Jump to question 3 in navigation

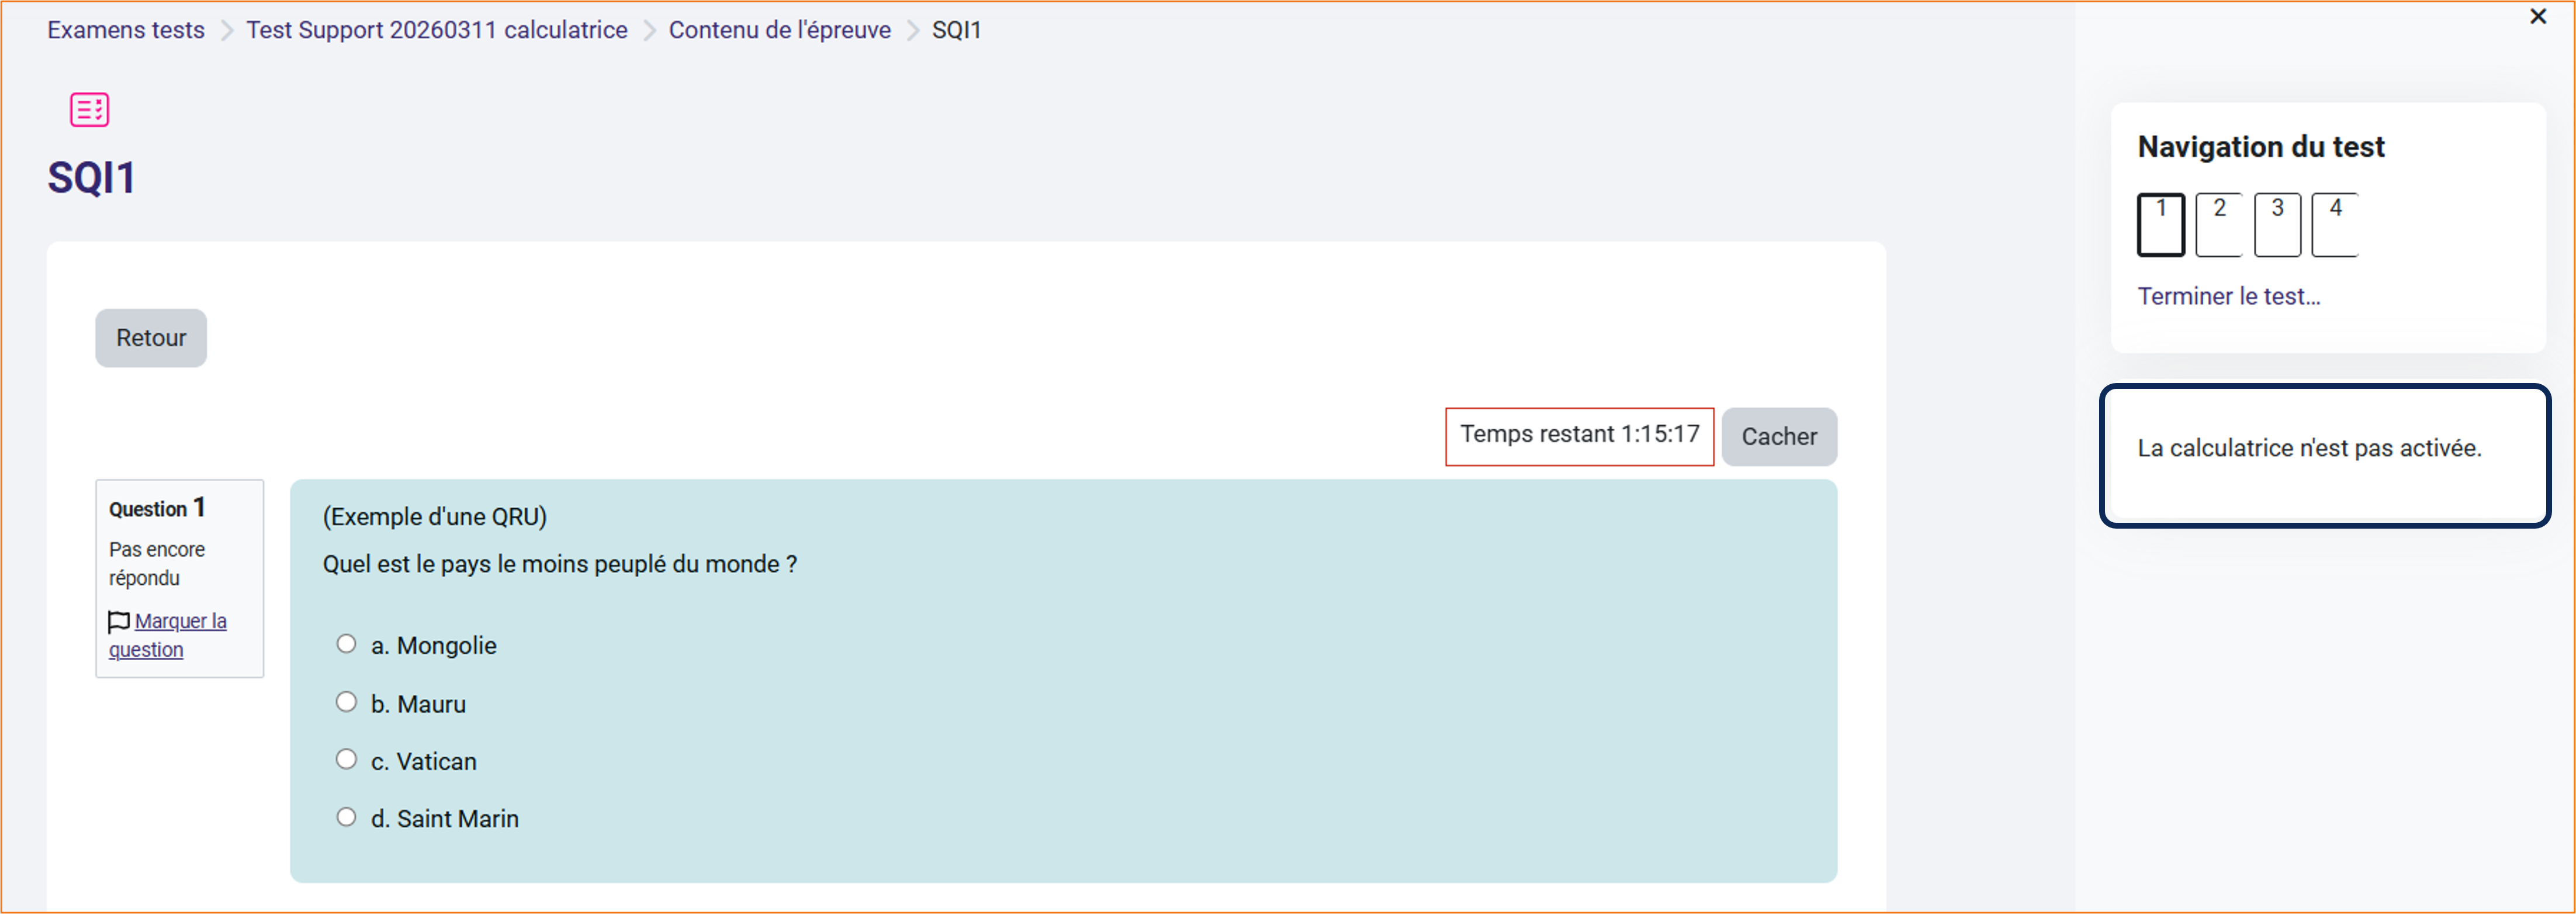pos(2276,224)
